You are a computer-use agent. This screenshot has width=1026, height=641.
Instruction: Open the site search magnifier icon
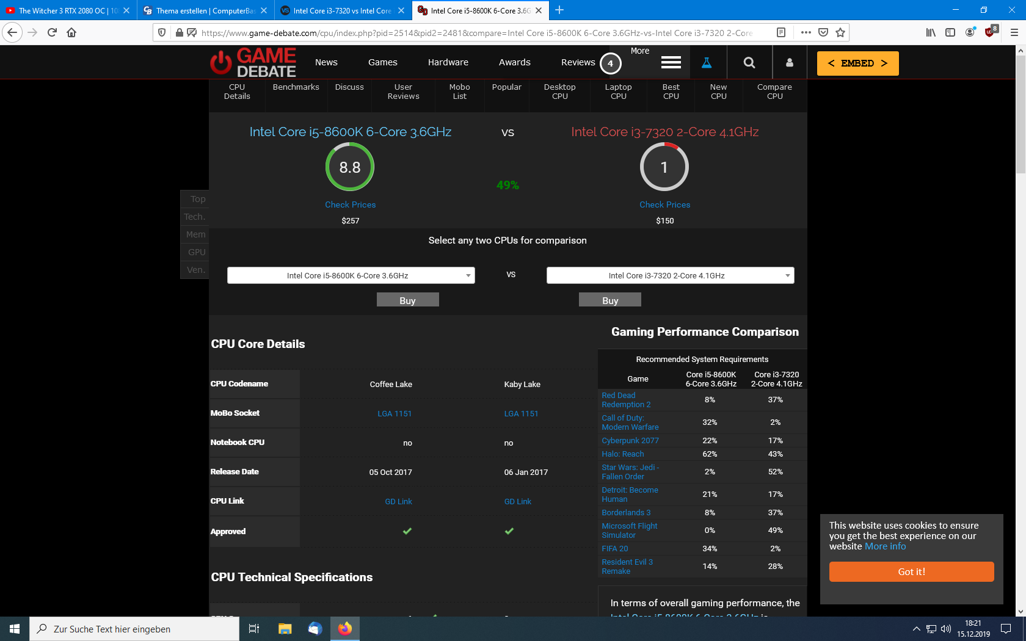coord(749,62)
